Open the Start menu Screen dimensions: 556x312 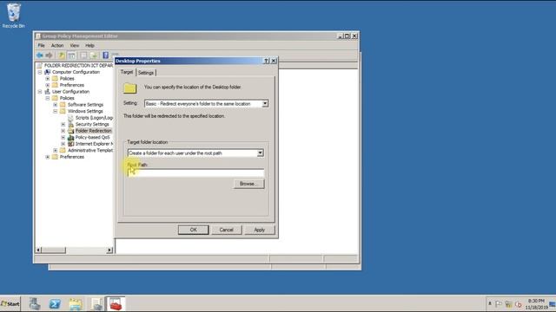click(x=10, y=304)
